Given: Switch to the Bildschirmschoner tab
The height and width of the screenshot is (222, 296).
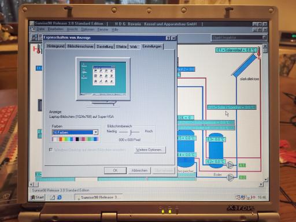Looking at the screenshot, I should coord(80,46).
